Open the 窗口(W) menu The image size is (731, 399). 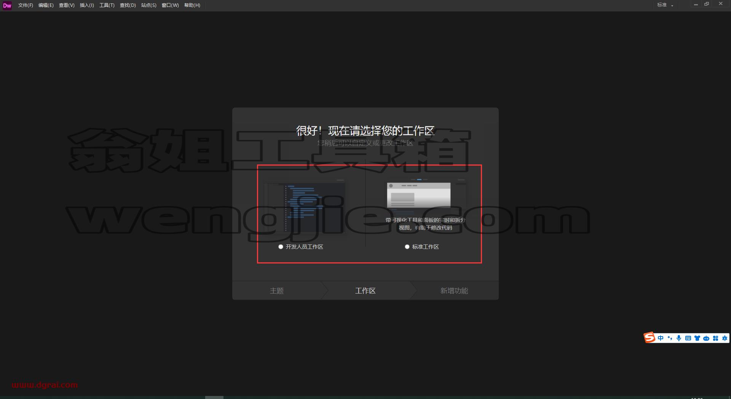click(x=170, y=5)
